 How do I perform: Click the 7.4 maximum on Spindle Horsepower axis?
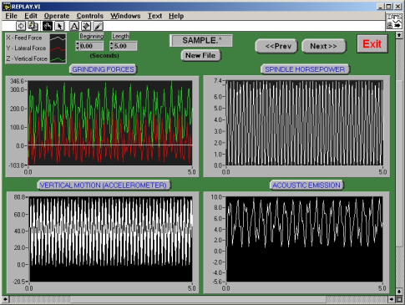pos(218,81)
